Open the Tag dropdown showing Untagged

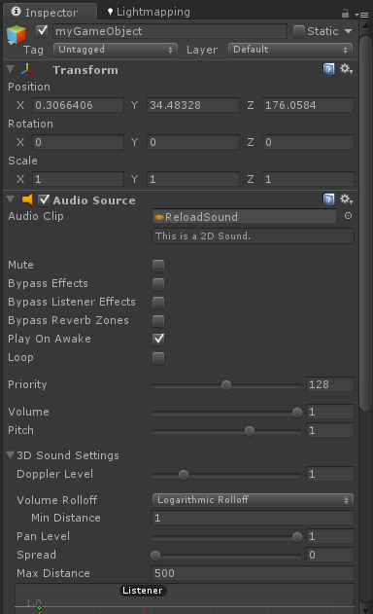(x=116, y=50)
